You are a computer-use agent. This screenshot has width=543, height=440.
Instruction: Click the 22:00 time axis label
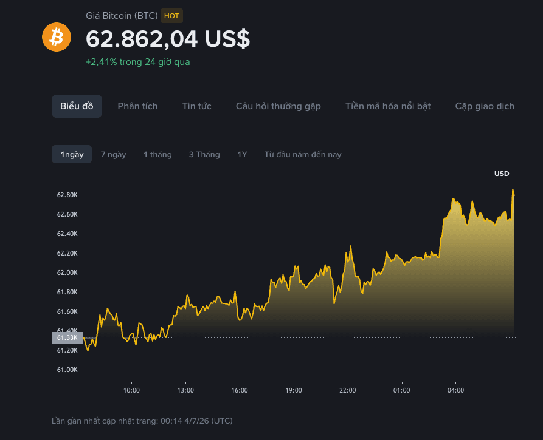[x=347, y=390]
